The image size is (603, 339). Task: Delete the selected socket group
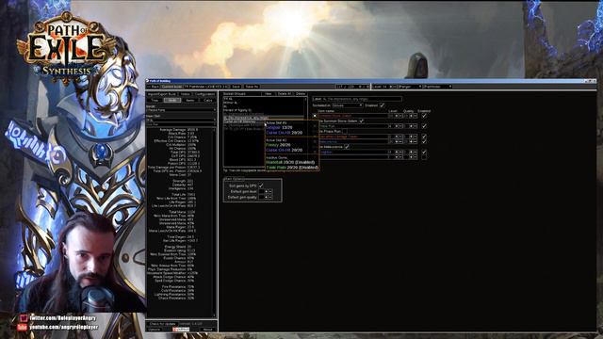pyautogui.click(x=301, y=94)
